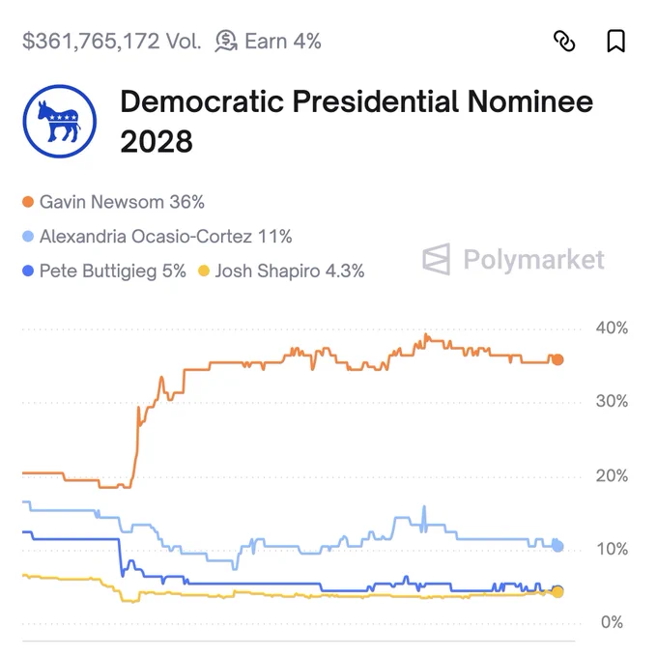Select the Josh Shapiro 4.3% legend entry
Image resolution: width=657 pixels, height=657 pixels.
[281, 271]
